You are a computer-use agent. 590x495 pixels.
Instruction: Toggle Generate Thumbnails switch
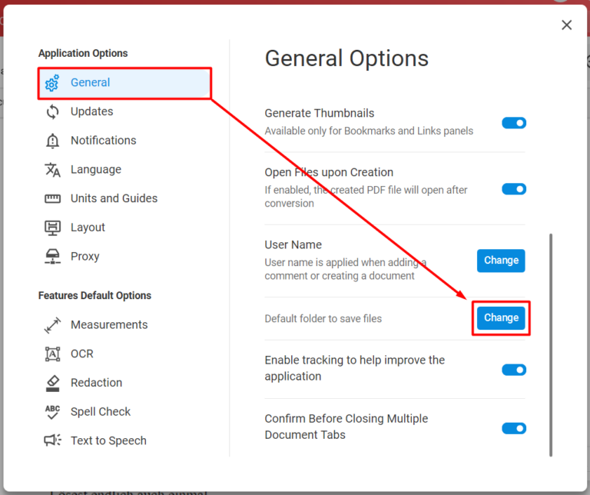[x=514, y=123]
